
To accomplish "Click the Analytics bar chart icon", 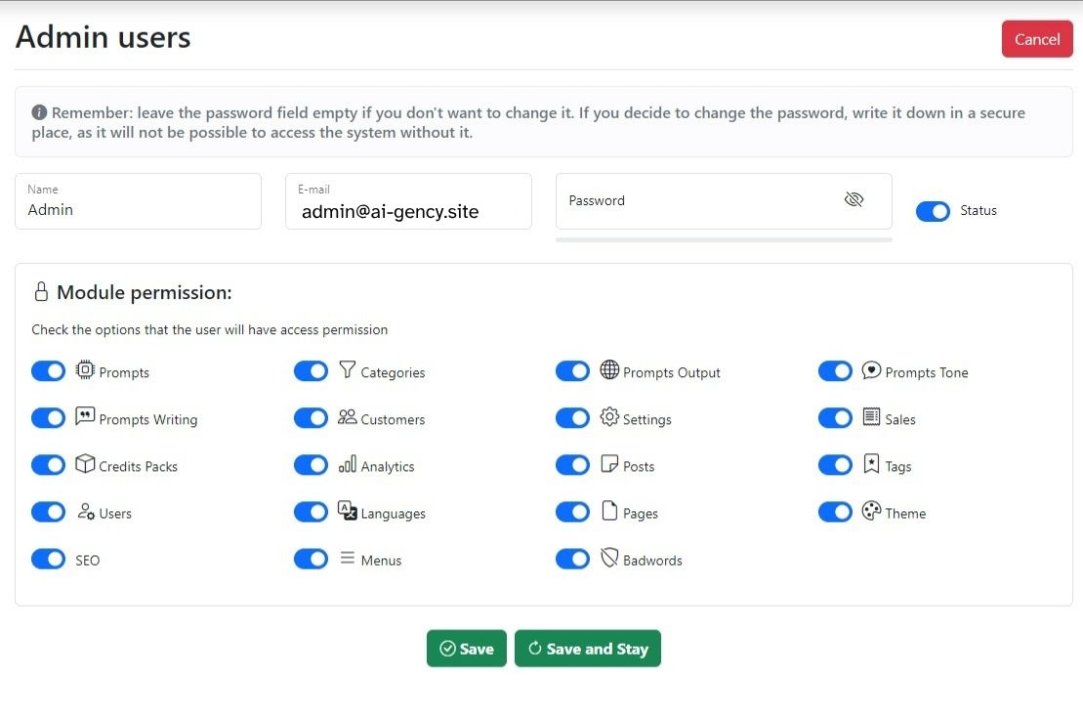I will (x=347, y=465).
